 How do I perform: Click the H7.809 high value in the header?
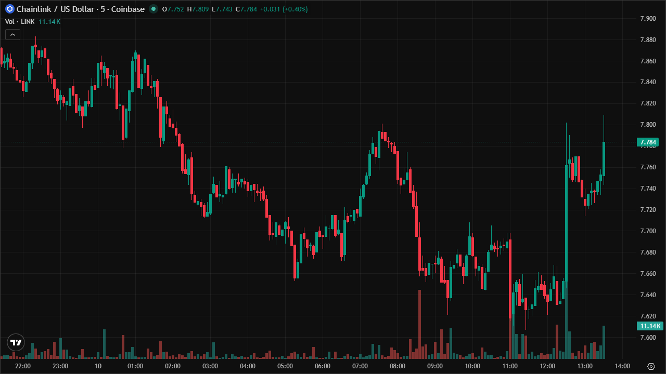(198, 9)
